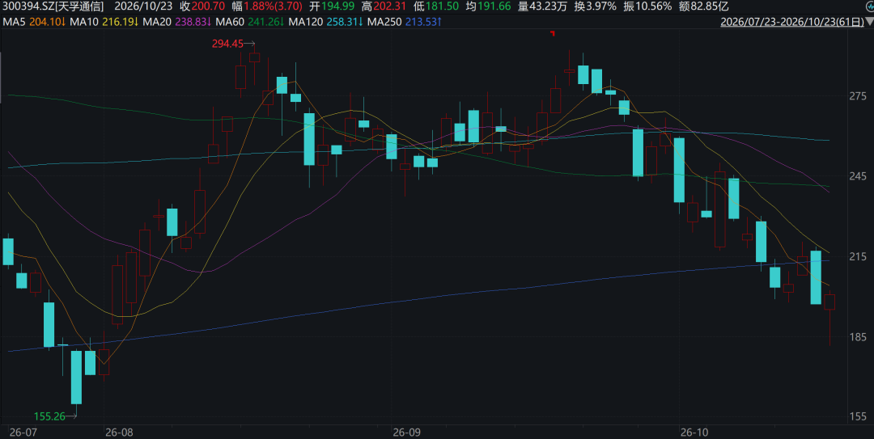This screenshot has width=874, height=439.
Task: Click the 26-08 date axis label
Action: [x=119, y=433]
